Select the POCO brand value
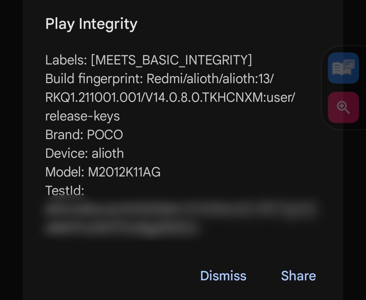The width and height of the screenshot is (366, 300). [105, 135]
